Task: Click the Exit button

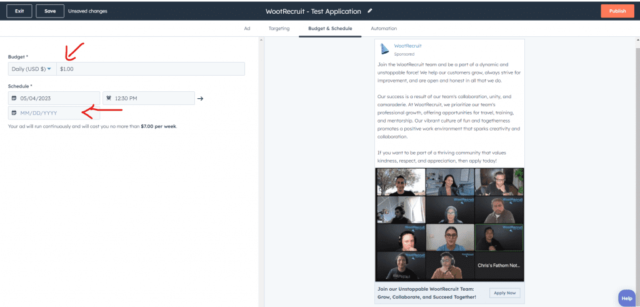Action: pyautogui.click(x=19, y=11)
